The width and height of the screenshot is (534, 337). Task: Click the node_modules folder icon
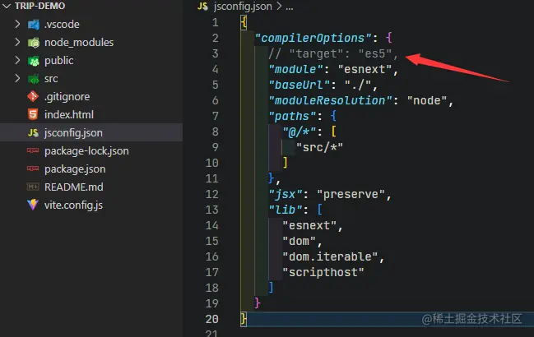(34, 43)
